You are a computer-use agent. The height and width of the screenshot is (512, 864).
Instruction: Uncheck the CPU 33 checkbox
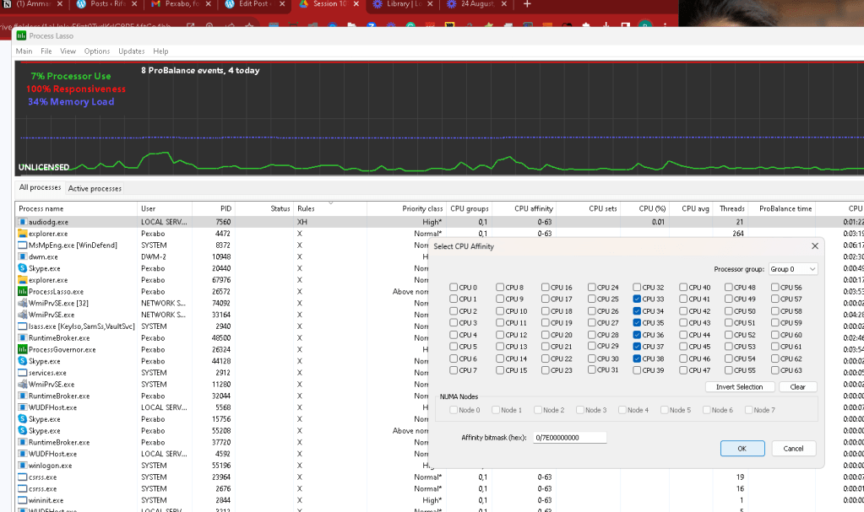[637, 299]
